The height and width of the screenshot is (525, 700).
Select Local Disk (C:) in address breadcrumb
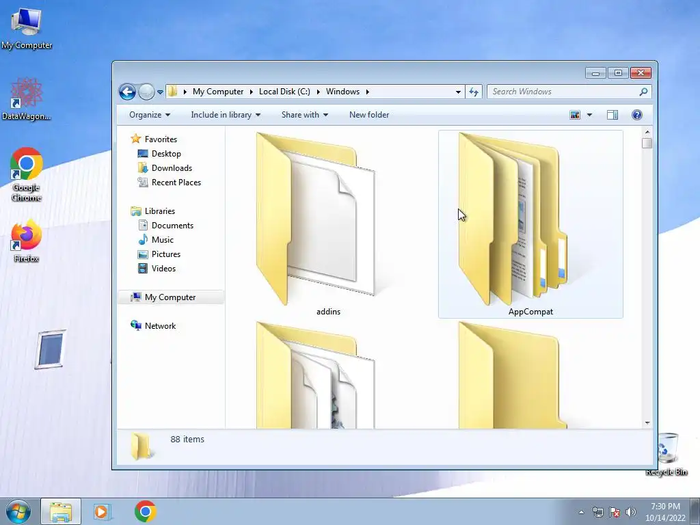(284, 92)
